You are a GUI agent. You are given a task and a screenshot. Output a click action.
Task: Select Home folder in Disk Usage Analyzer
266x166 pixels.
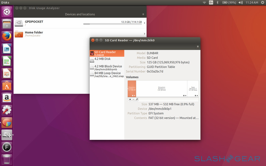point(80,34)
